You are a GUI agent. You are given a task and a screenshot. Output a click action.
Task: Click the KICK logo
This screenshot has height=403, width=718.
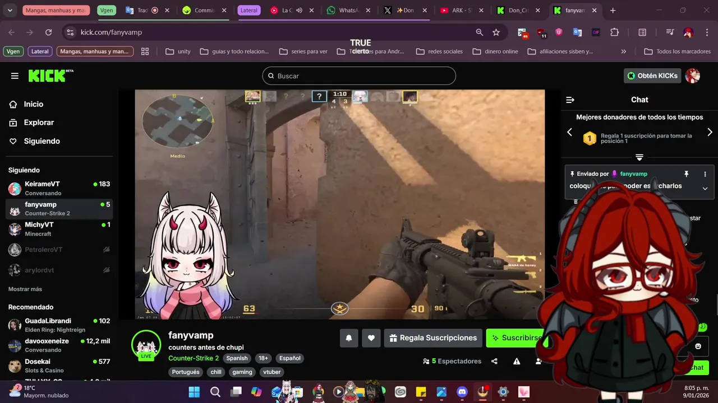tap(50, 76)
